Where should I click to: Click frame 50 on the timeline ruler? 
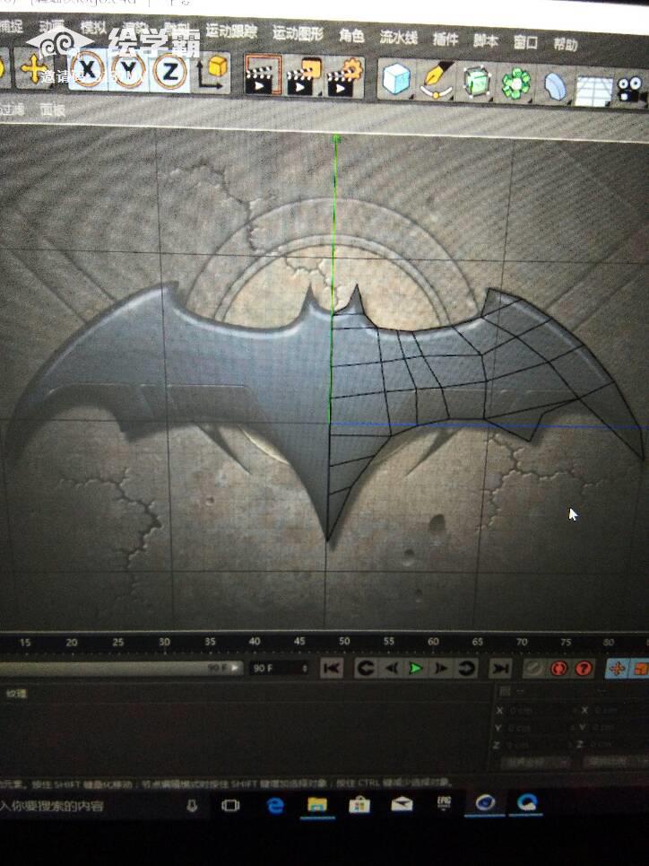pyautogui.click(x=344, y=642)
